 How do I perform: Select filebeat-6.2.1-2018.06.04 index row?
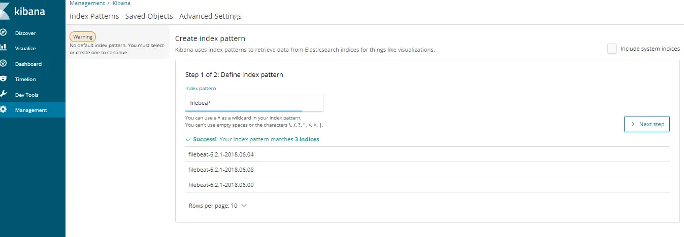coord(428,154)
